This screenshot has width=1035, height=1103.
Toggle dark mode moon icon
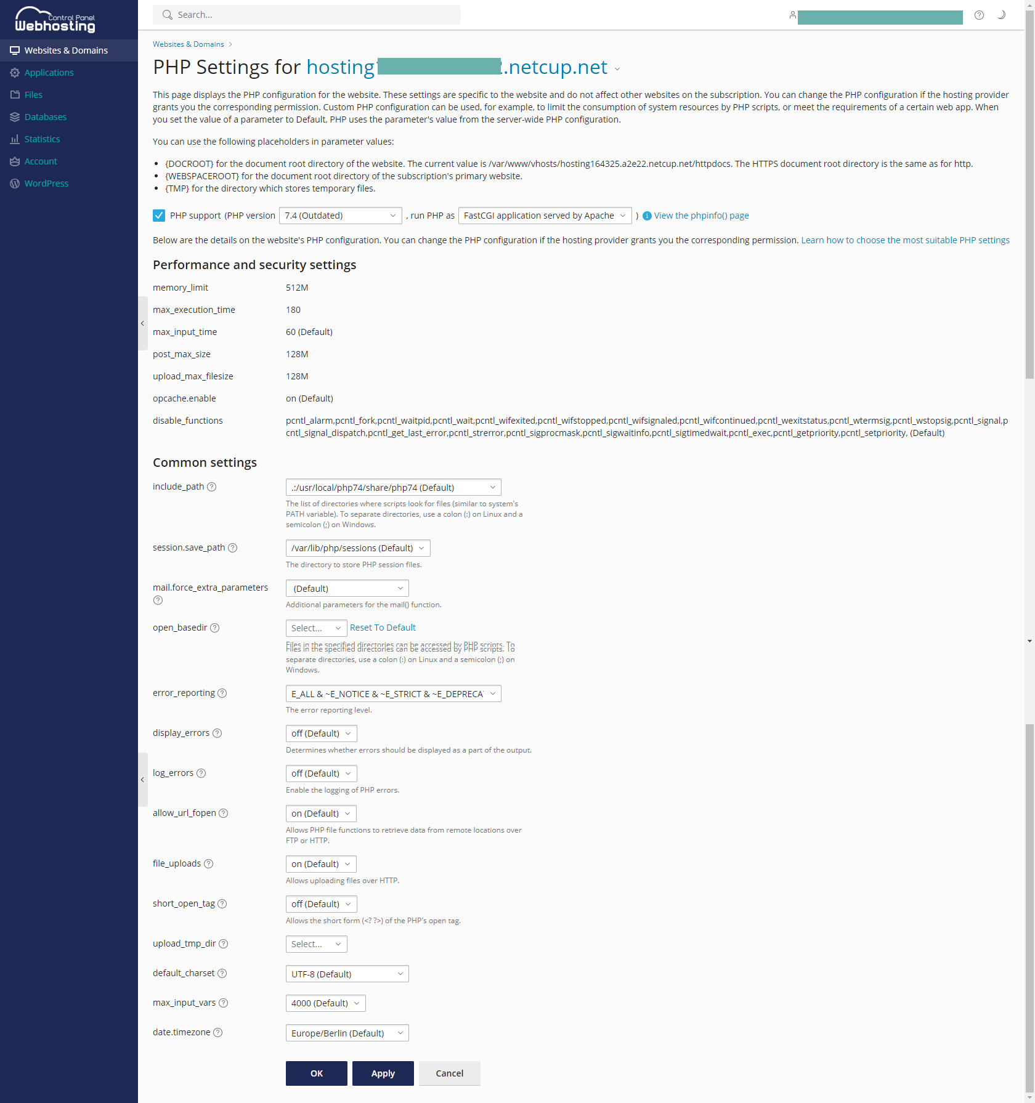coord(1001,15)
